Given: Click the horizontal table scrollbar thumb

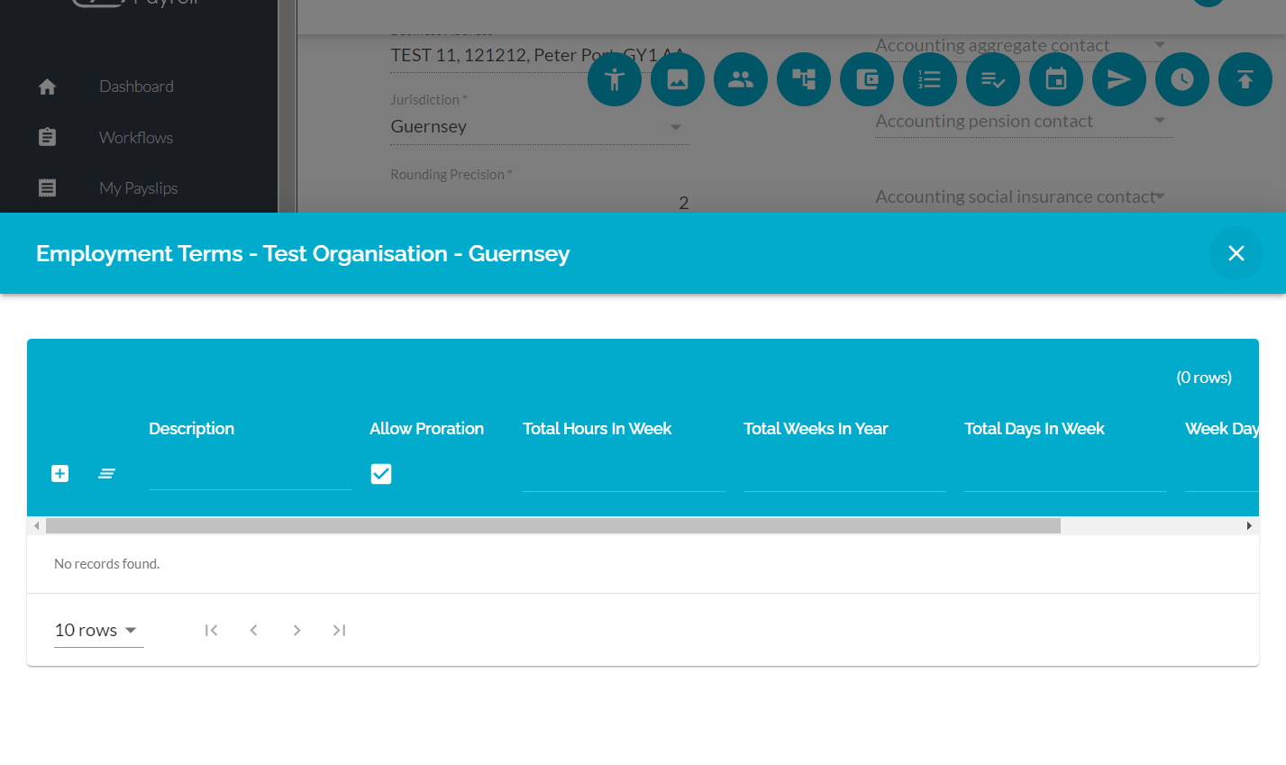Looking at the screenshot, I should click(553, 525).
